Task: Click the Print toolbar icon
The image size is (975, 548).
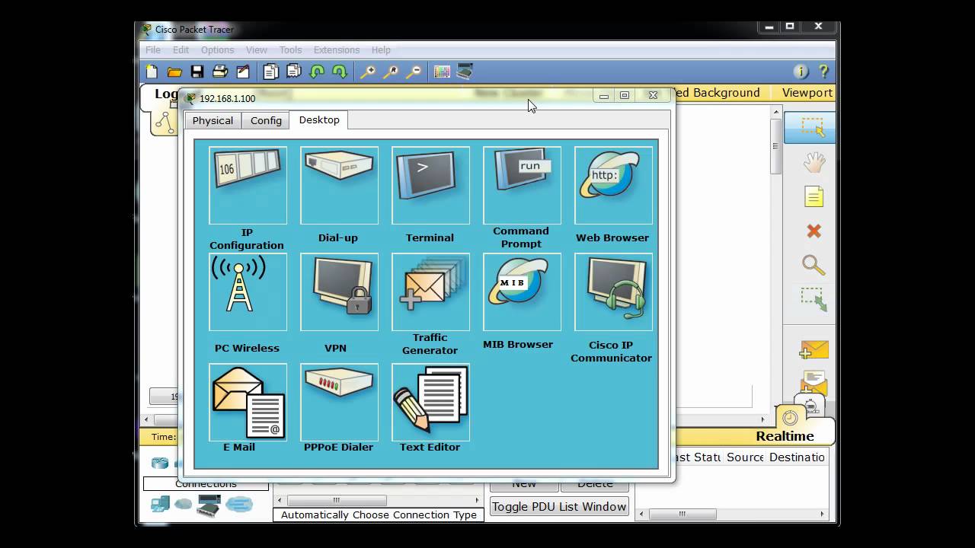Action: [220, 72]
